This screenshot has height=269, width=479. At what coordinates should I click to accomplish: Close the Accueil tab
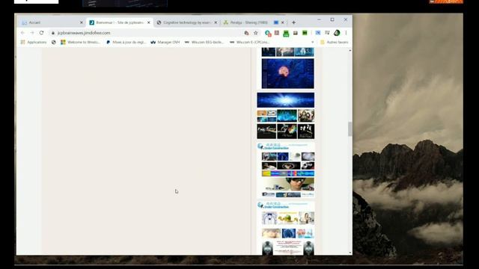pyautogui.click(x=82, y=22)
